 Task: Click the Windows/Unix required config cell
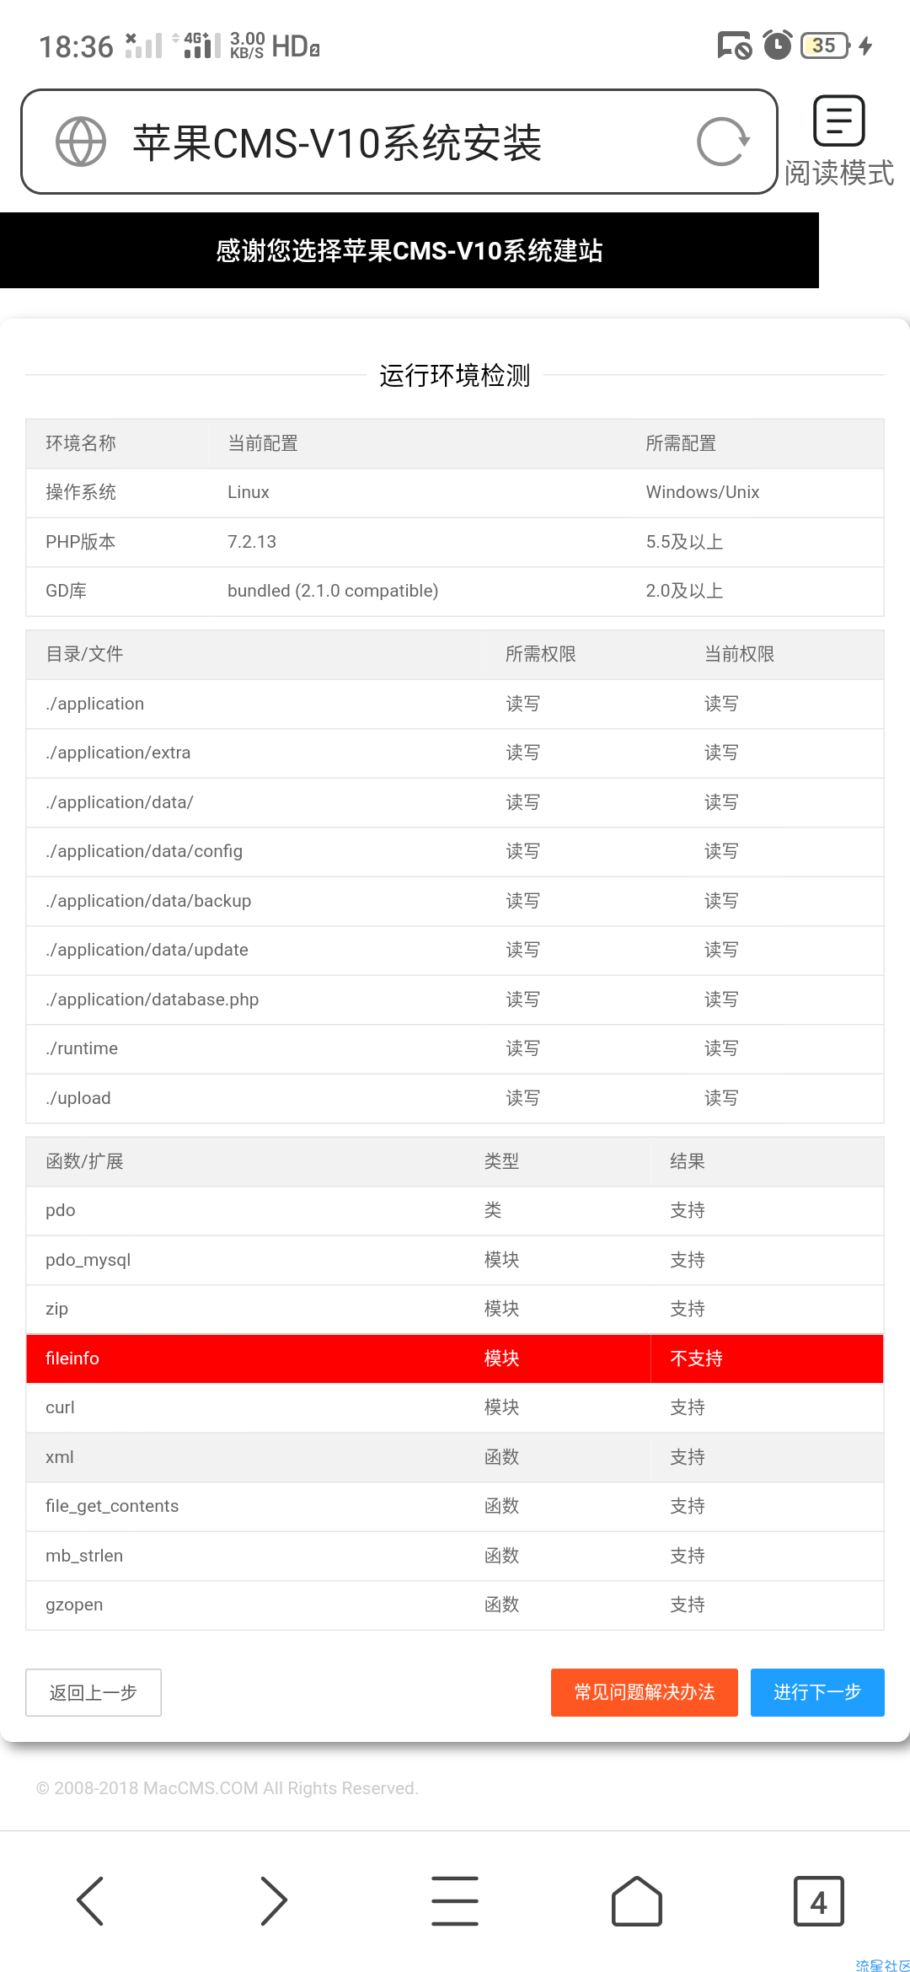tap(703, 492)
